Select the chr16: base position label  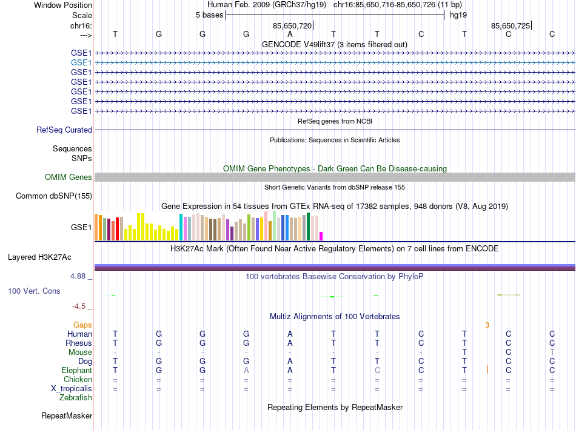(x=81, y=25)
